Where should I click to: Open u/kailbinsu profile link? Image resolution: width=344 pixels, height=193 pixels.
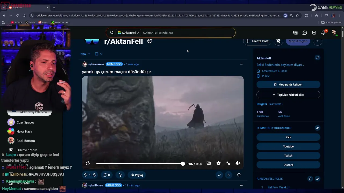(x=96, y=185)
